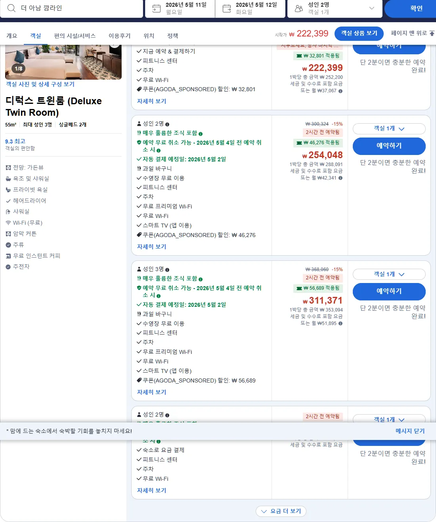Click the ticket icon in ₩32,801 적용됨 badge
The image size is (436, 522).
299,56
